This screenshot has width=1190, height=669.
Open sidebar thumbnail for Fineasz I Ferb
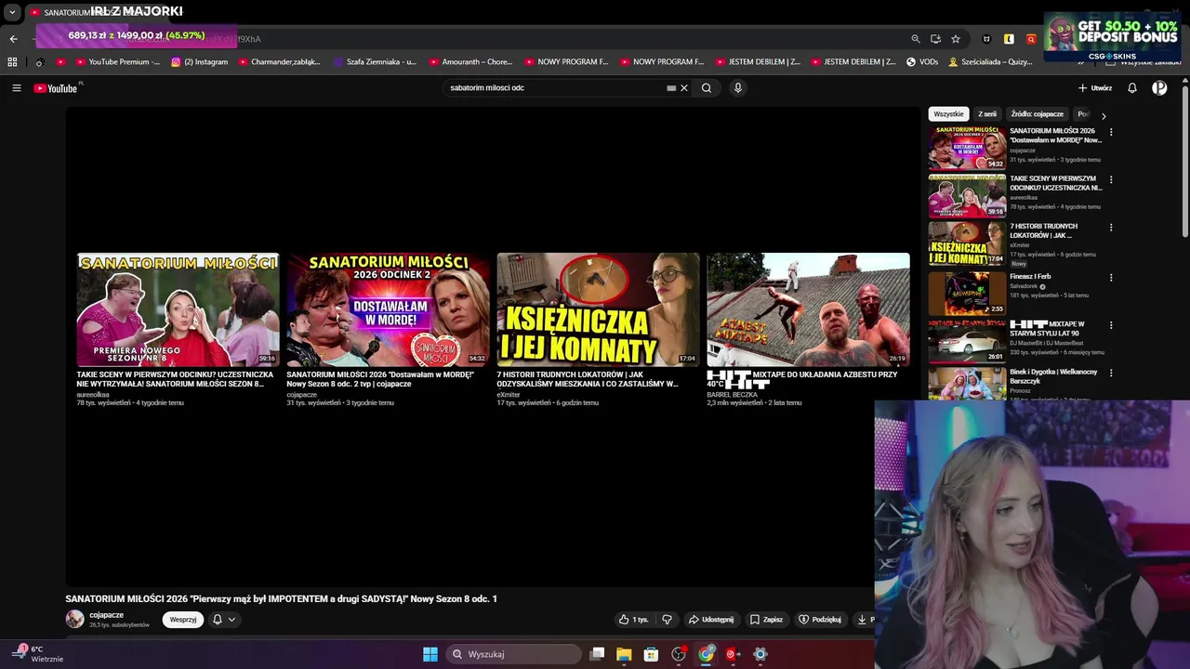point(967,293)
